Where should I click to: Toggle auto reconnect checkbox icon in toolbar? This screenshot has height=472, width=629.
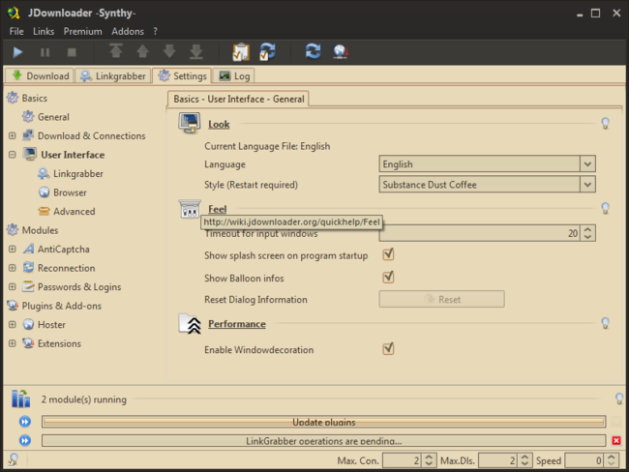click(x=267, y=51)
